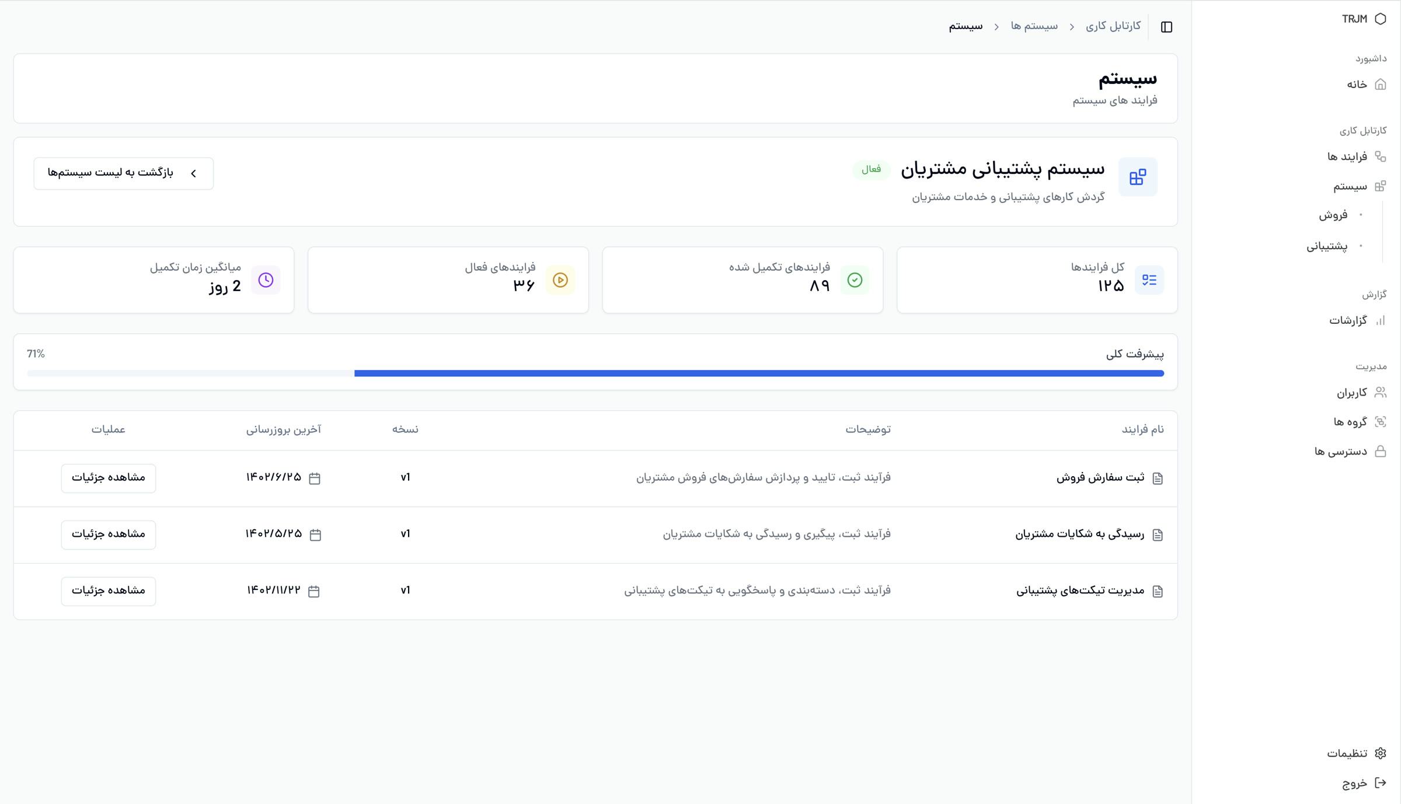Image resolution: width=1401 pixels, height=804 pixels.
Task: Click the 71% progress value
Action: (36, 354)
